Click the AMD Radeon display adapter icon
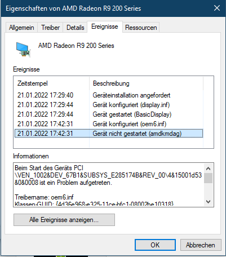This screenshot has width=226, height=257. click(x=23, y=50)
